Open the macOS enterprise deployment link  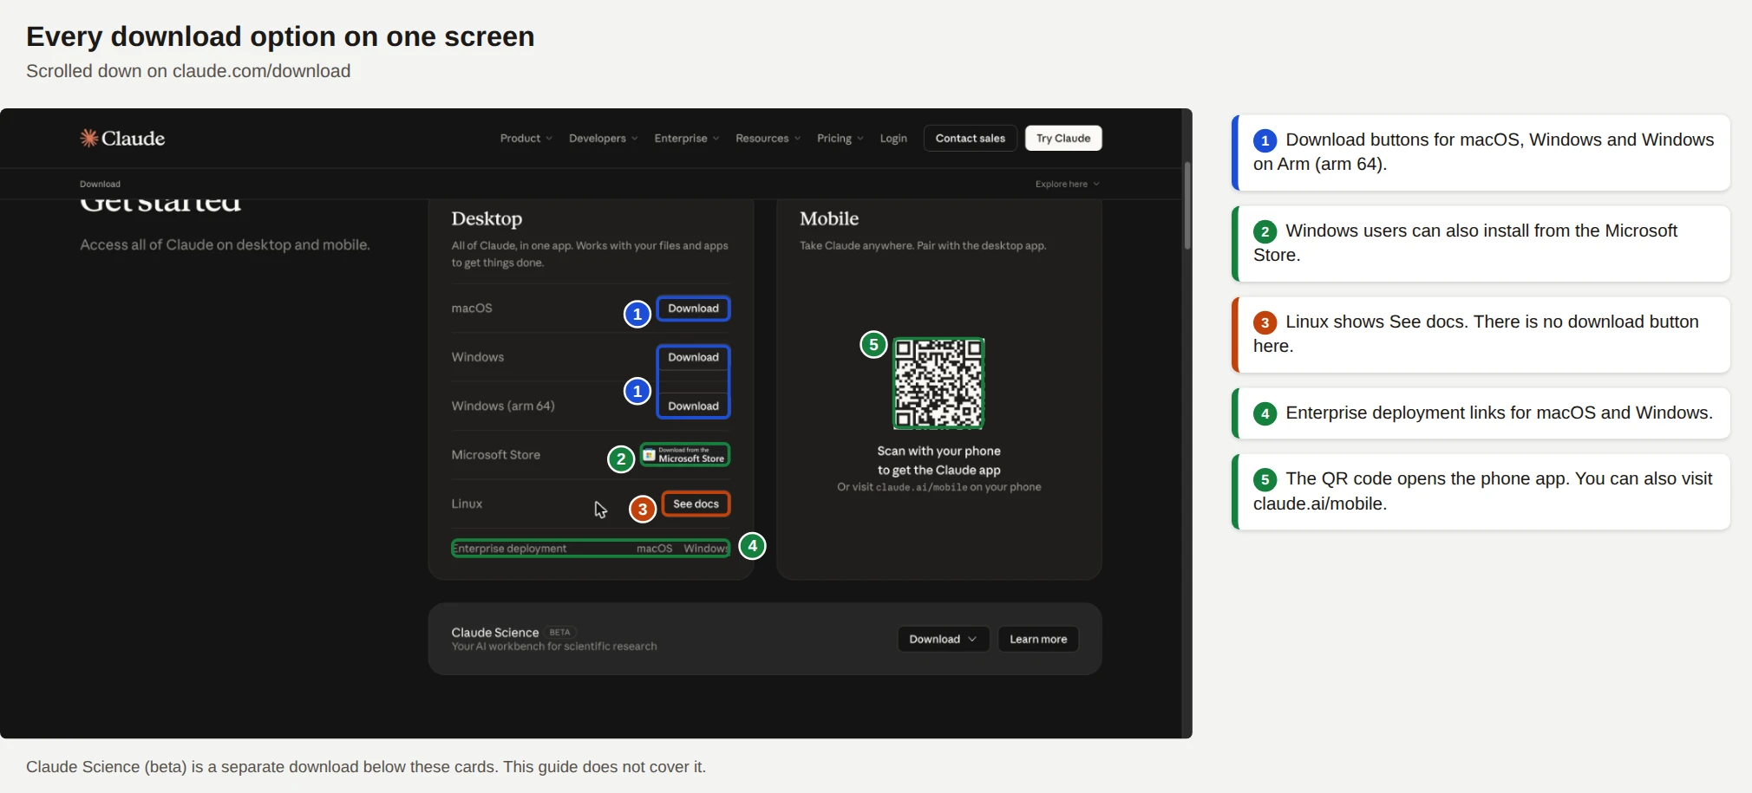pos(654,549)
